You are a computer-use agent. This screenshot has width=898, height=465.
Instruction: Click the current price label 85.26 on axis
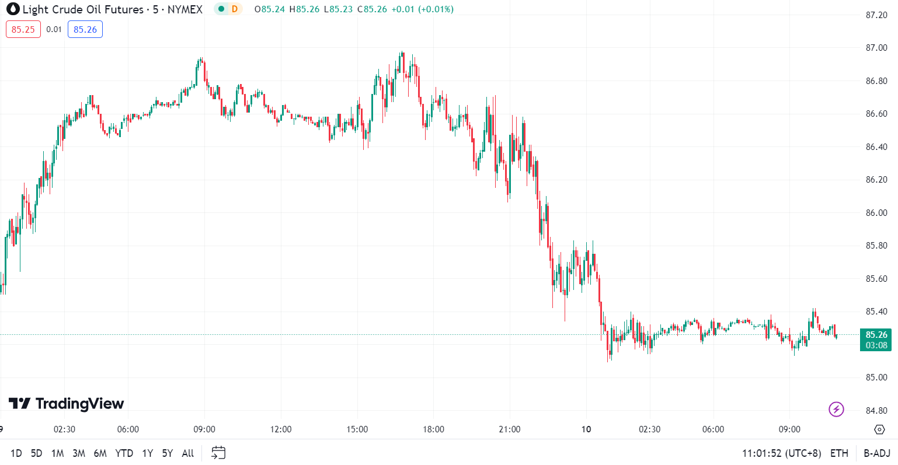(876, 335)
